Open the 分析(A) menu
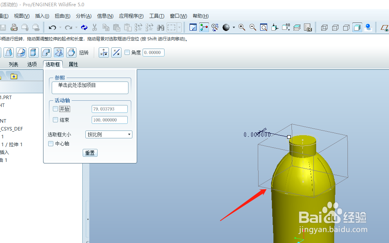The width and height of the screenshot is (389, 243). click(x=83, y=16)
